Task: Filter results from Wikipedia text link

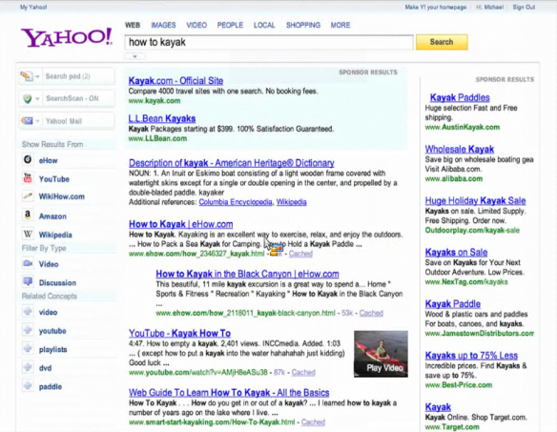Action: coord(55,235)
